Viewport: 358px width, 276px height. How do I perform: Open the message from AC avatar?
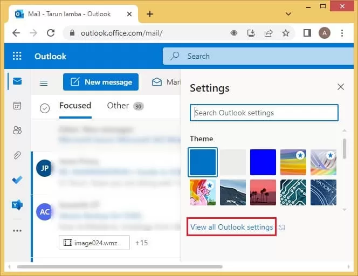44,212
